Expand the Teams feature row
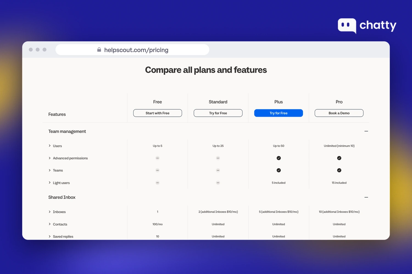The image size is (412, 274). tap(50, 170)
